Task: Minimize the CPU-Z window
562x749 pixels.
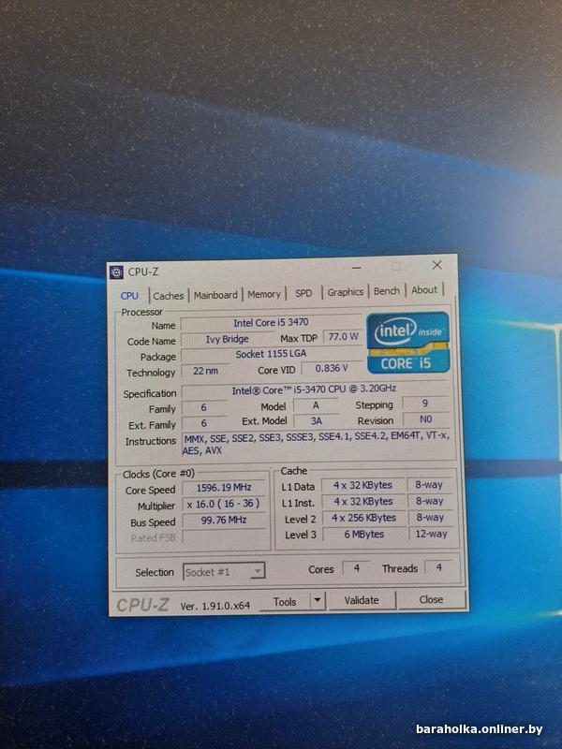Action: click(357, 268)
